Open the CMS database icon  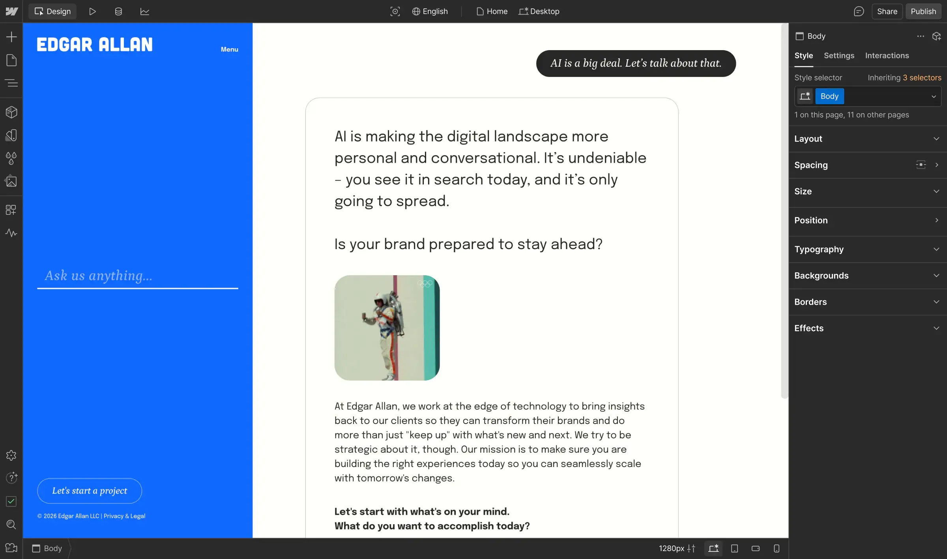(118, 11)
